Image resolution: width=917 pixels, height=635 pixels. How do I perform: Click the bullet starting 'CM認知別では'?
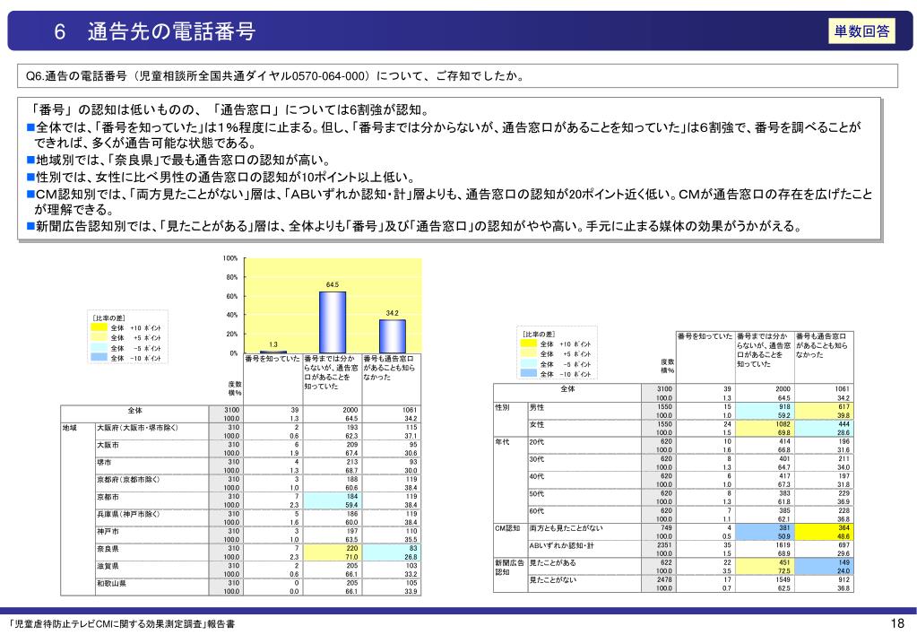(x=449, y=201)
